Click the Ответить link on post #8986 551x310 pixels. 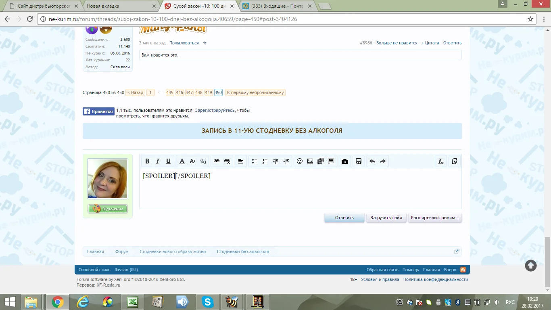453,43
